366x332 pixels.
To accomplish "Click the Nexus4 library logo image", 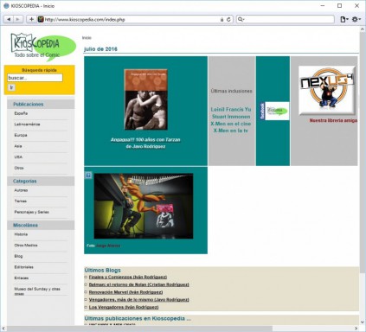I will coord(327,90).
